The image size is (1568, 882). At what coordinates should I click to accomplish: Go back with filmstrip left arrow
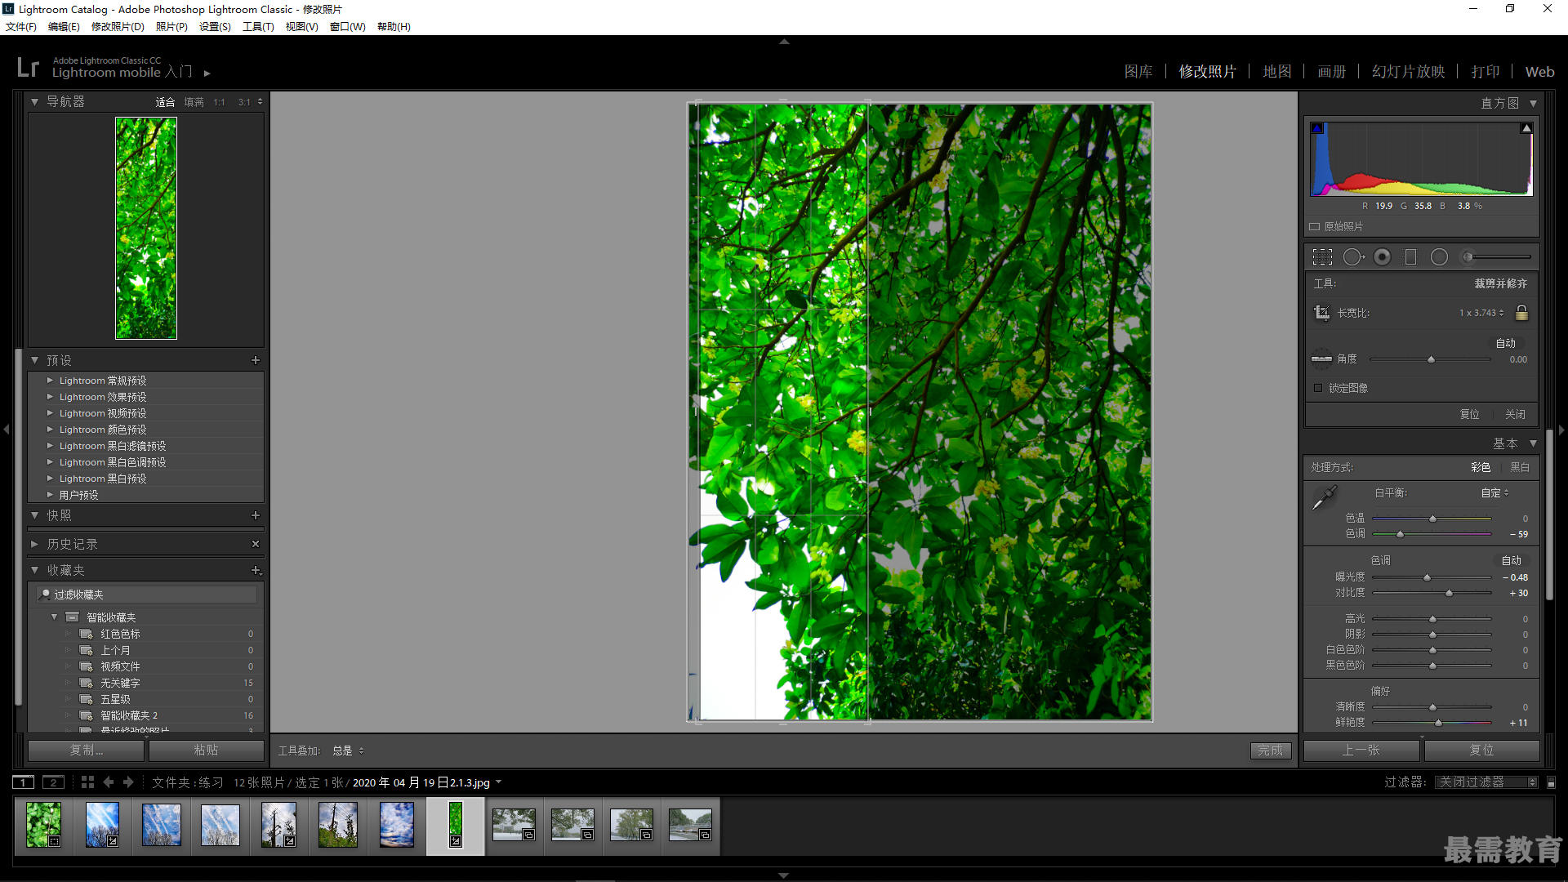click(109, 782)
